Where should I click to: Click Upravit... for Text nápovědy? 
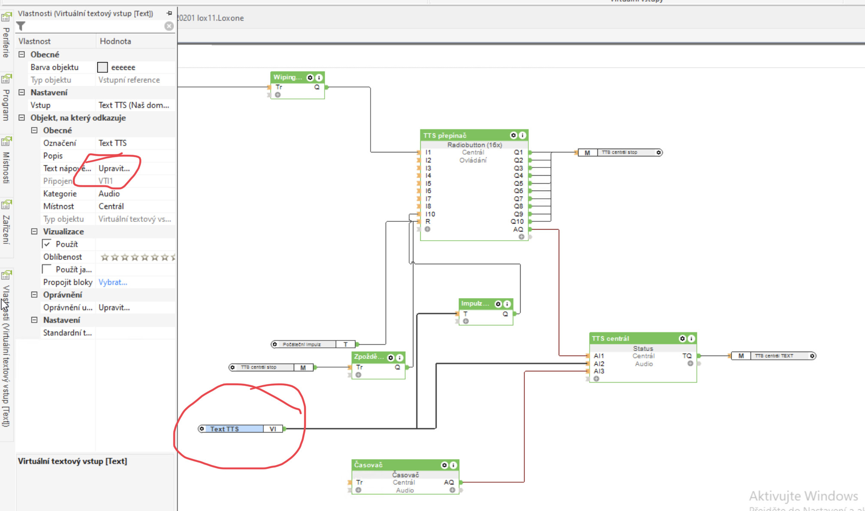[x=114, y=168]
